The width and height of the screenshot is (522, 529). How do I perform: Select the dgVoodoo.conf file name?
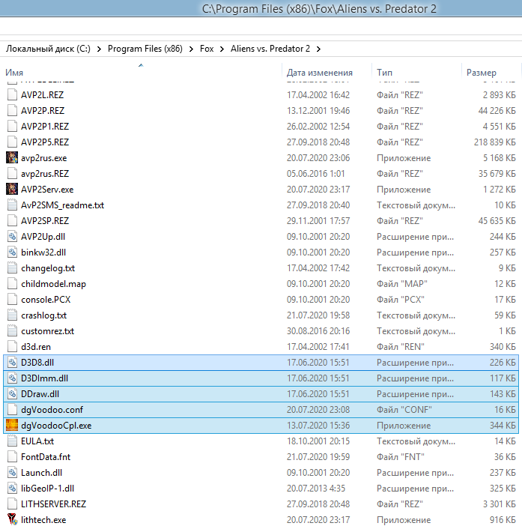coord(52,410)
